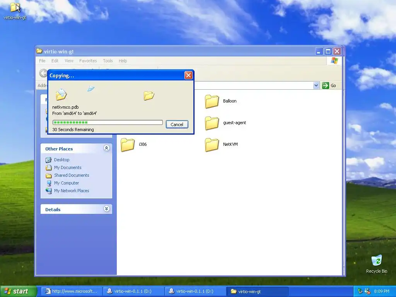The height and width of the screenshot is (297, 396).
Task: Click the 8:09 PM clock
Action: point(382,292)
